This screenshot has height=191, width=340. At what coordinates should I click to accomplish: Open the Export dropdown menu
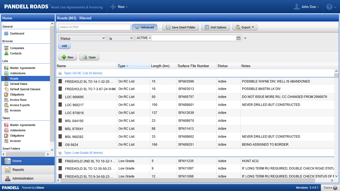click(245, 27)
